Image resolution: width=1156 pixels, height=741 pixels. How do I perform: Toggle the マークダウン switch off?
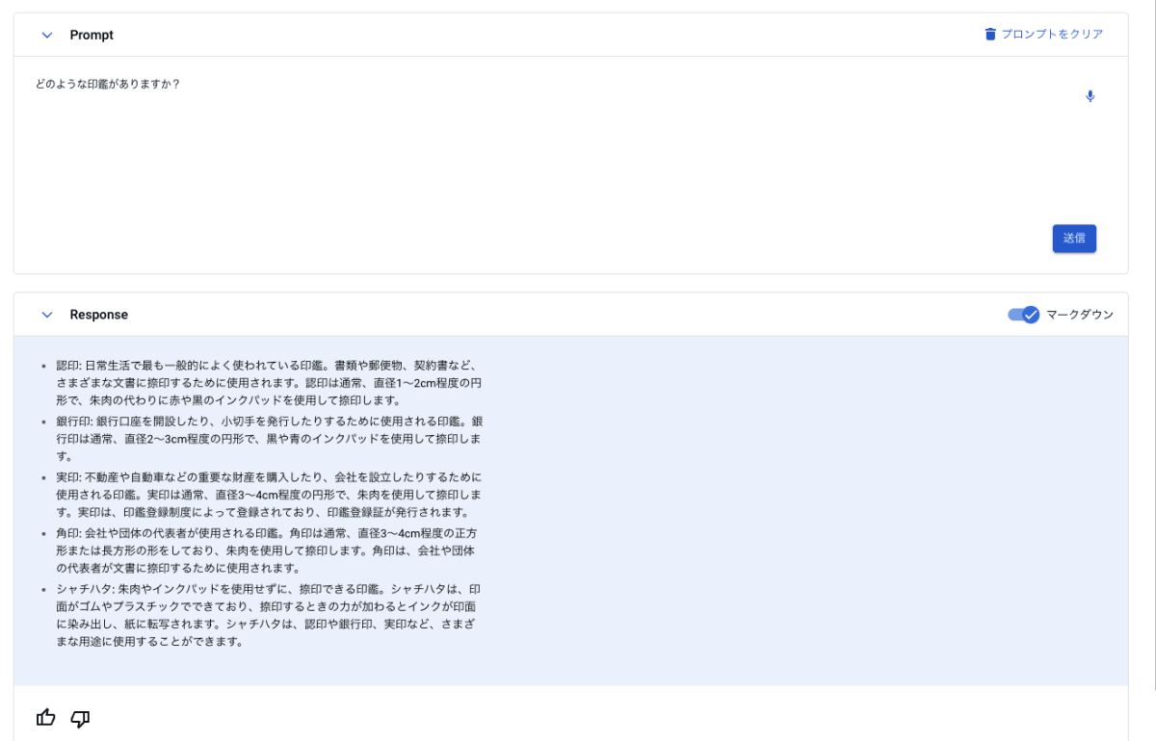[1024, 315]
